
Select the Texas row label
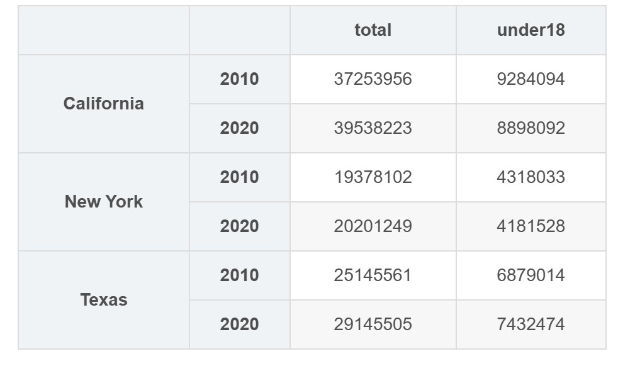click(104, 300)
